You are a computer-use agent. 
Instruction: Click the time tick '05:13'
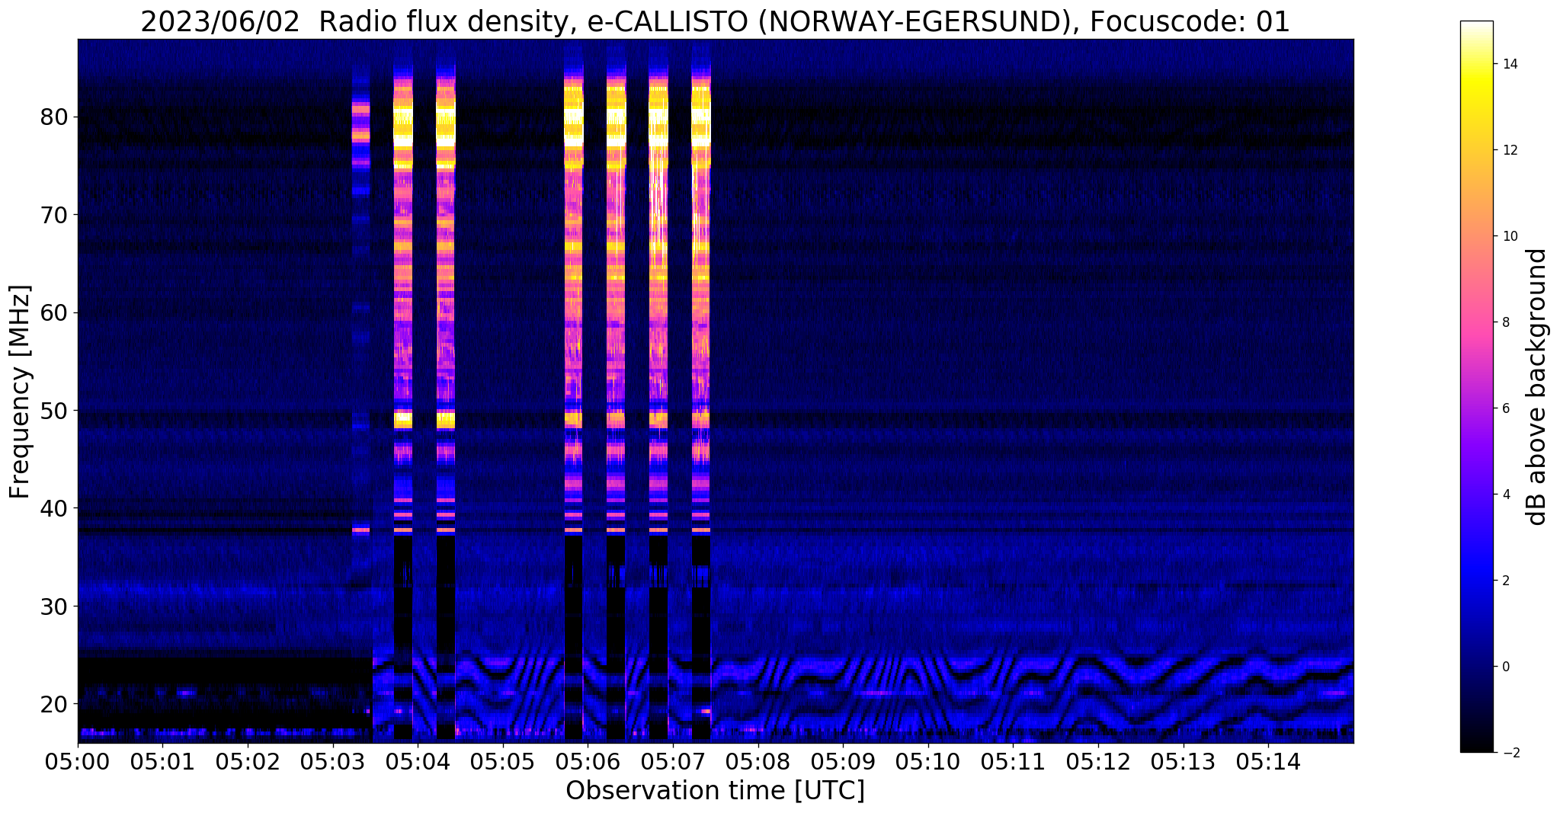pyautogui.click(x=1184, y=760)
